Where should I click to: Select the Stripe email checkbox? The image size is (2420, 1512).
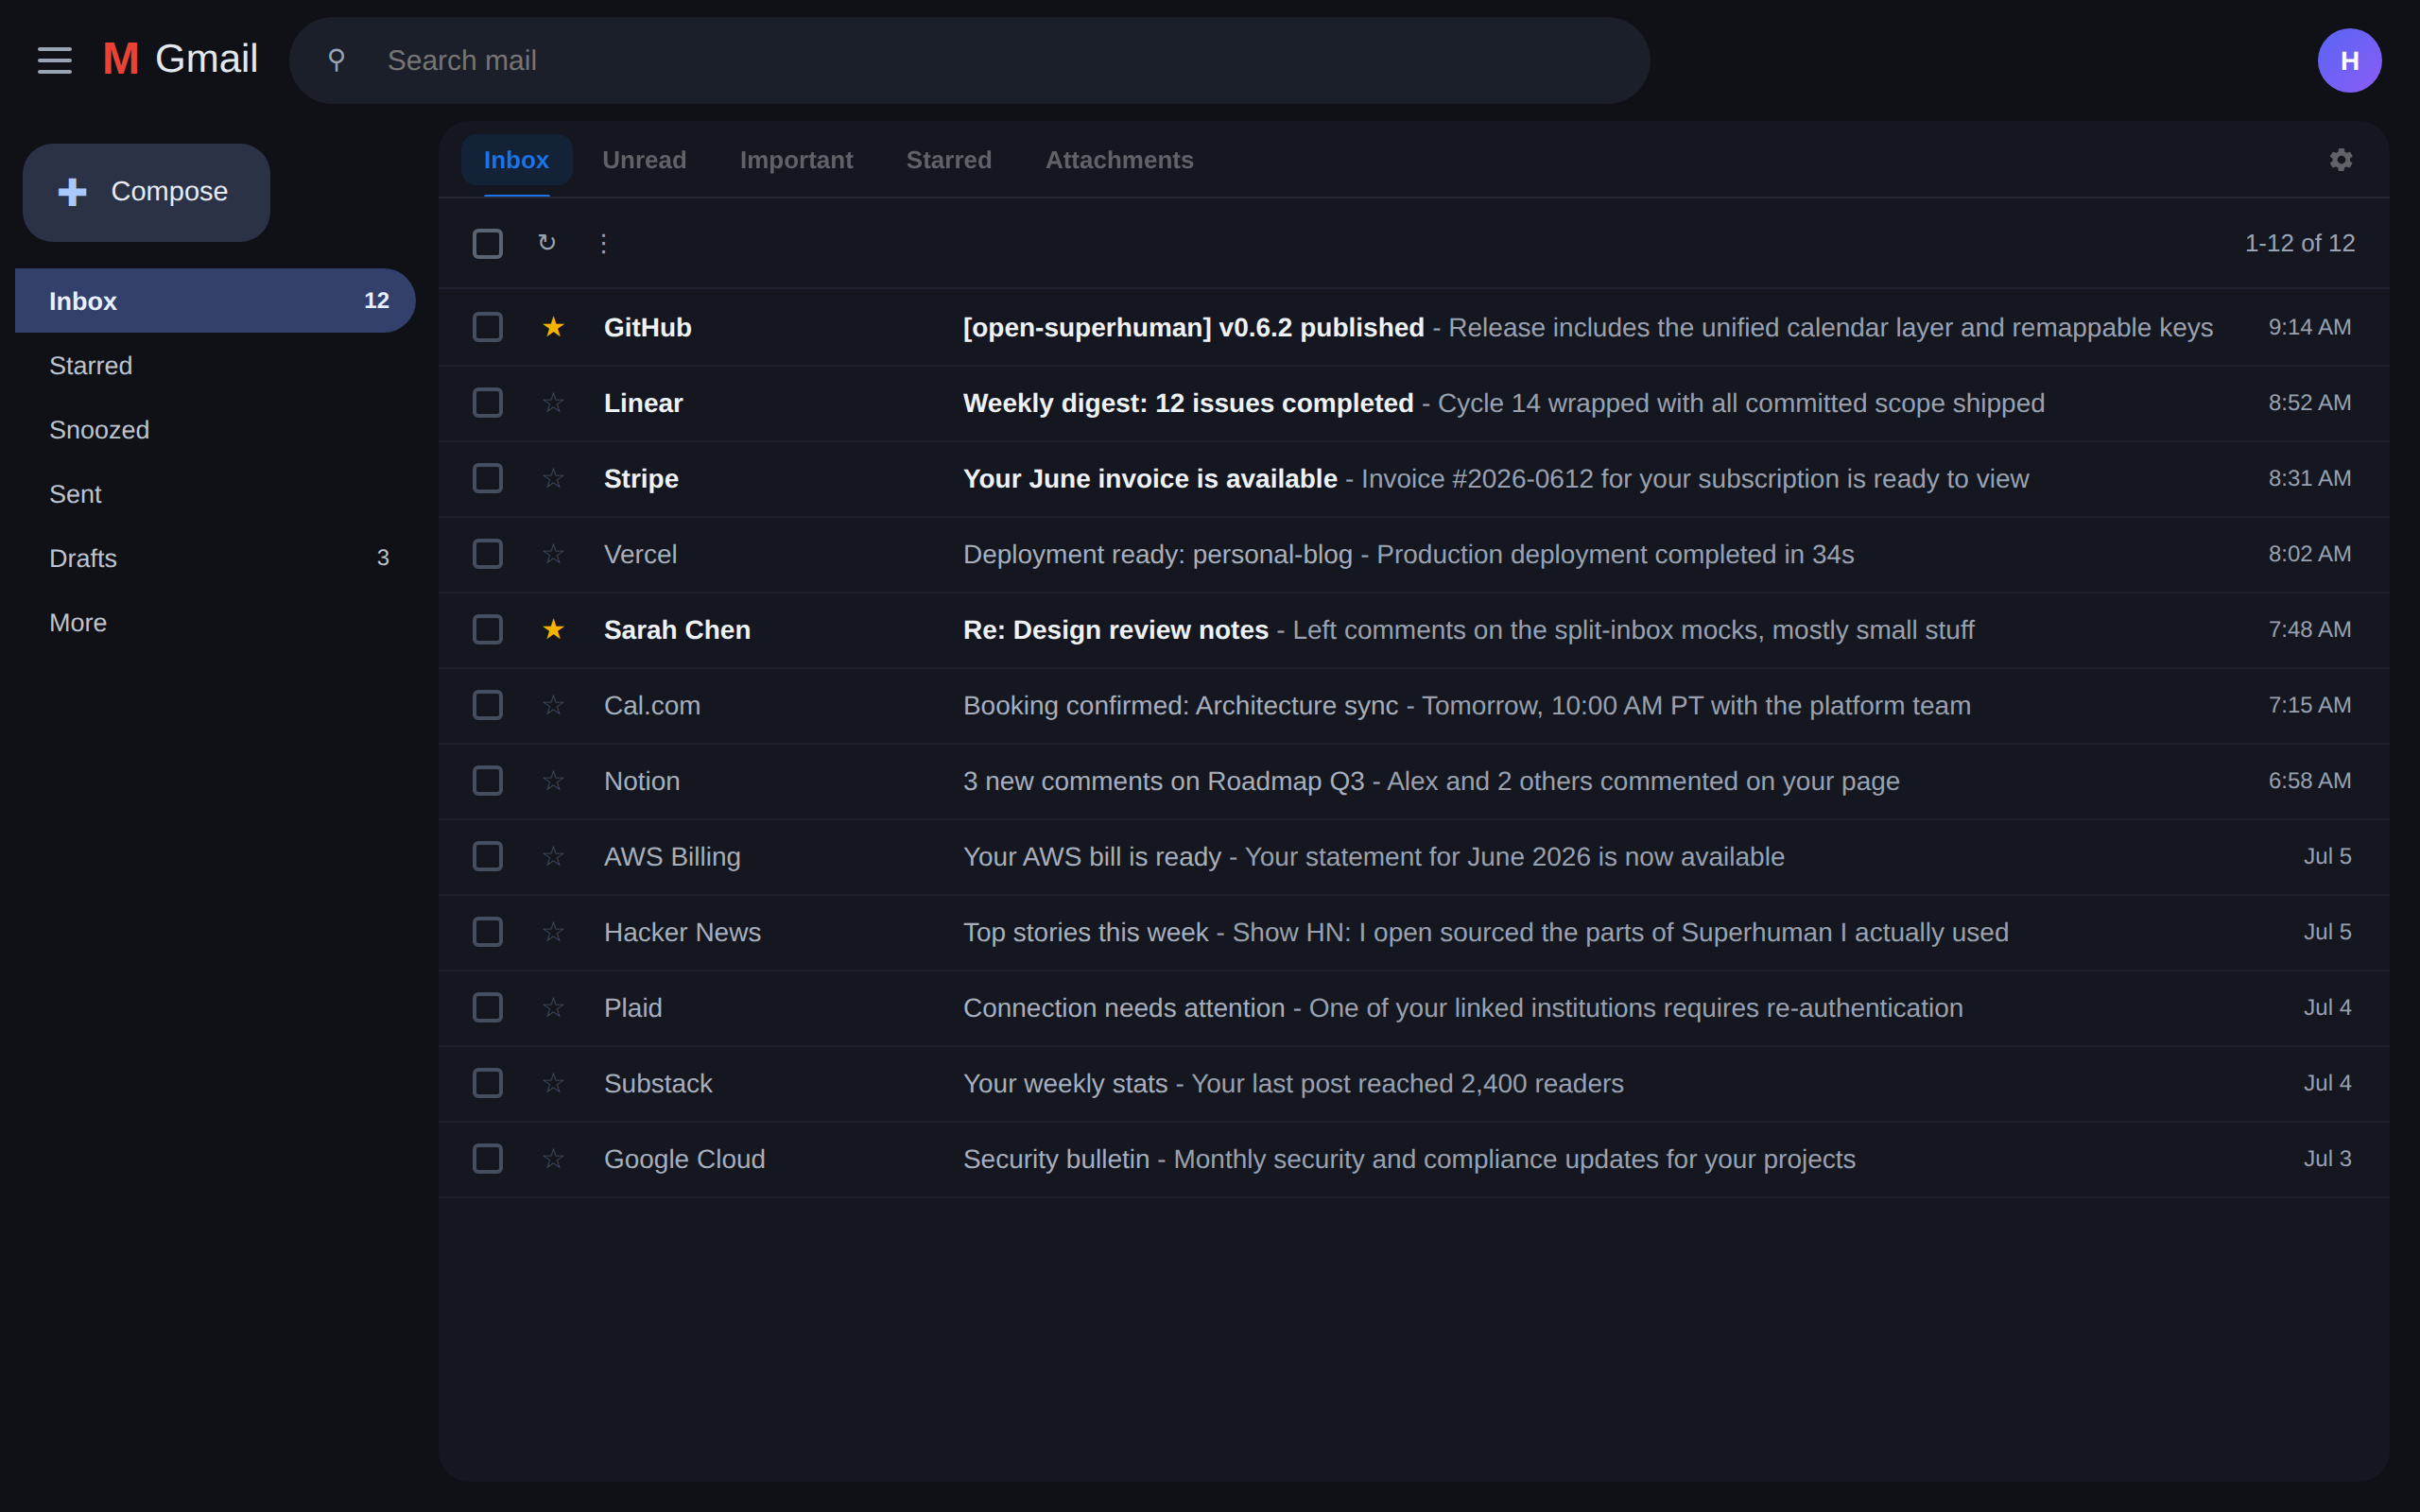pos(487,478)
